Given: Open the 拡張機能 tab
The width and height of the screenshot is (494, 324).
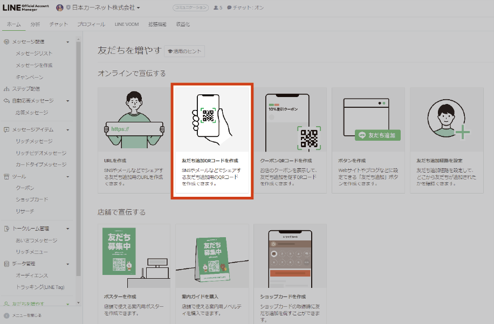Looking at the screenshot, I should [x=157, y=24].
